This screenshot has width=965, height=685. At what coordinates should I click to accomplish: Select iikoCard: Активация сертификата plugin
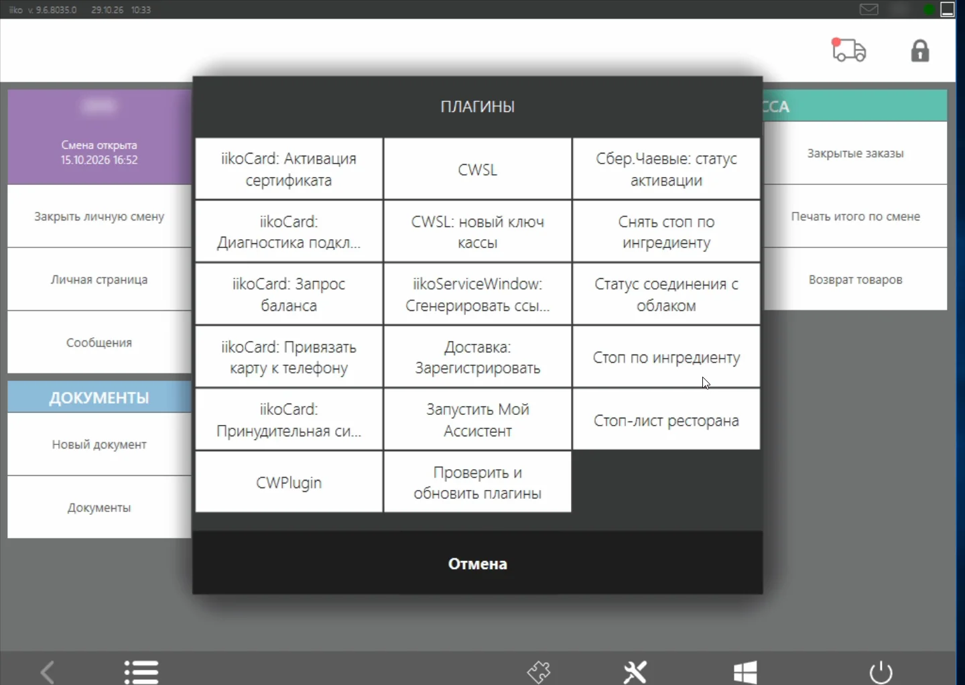click(x=289, y=169)
